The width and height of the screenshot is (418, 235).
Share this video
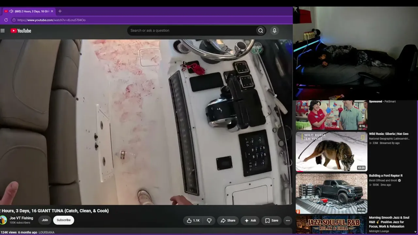228,220
